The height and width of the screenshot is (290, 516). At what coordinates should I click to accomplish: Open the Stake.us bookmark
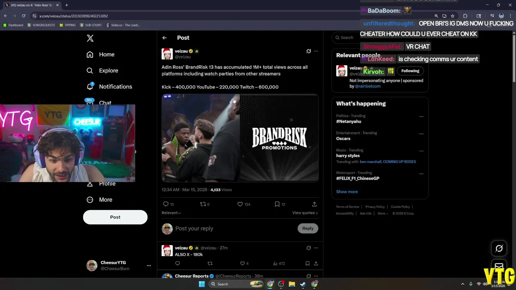pos(123,25)
